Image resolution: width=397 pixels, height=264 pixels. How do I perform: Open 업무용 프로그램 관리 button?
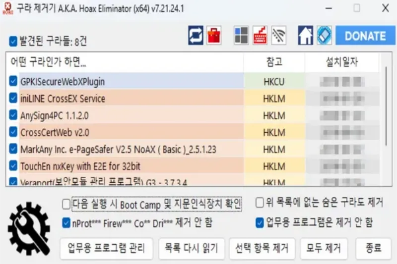click(106, 248)
